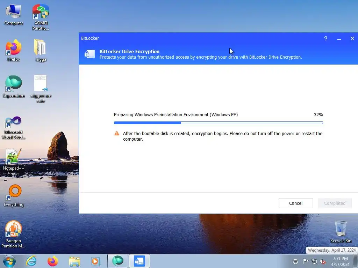
Task: Open the Recycle Bin
Action: click(x=341, y=232)
